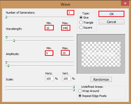The image size is (131, 104).
Task: Click the 'Scale:' label
Action: [10, 79]
